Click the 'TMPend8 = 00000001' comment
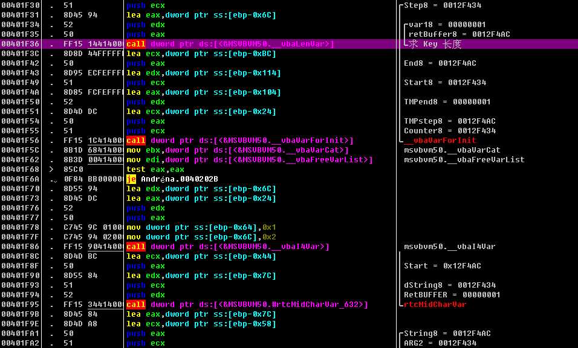Screen dimensions: 578x348 tap(447, 102)
